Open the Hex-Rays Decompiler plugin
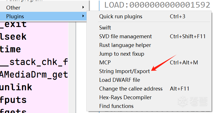Image resolution: width=213 pixels, height=113 pixels. click(x=125, y=97)
